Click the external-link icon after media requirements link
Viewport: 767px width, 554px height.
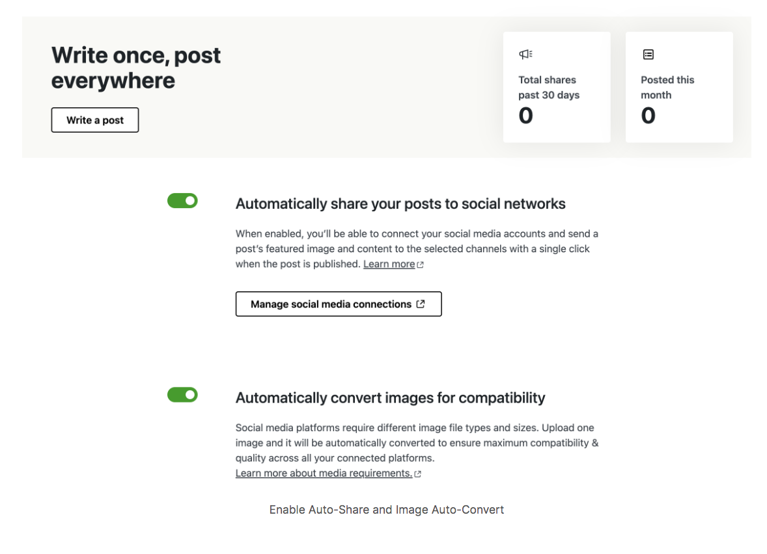click(x=417, y=473)
